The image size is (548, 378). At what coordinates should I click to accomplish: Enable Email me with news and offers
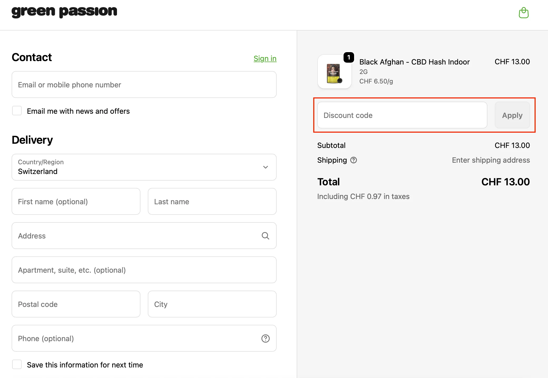point(17,111)
